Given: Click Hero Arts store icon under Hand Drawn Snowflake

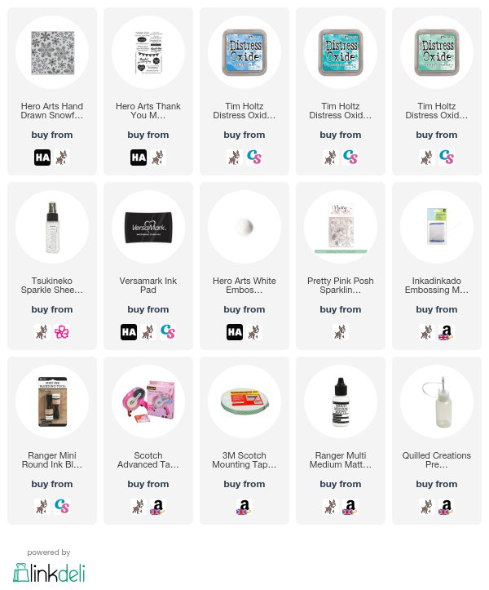Looking at the screenshot, I should (x=42, y=157).
